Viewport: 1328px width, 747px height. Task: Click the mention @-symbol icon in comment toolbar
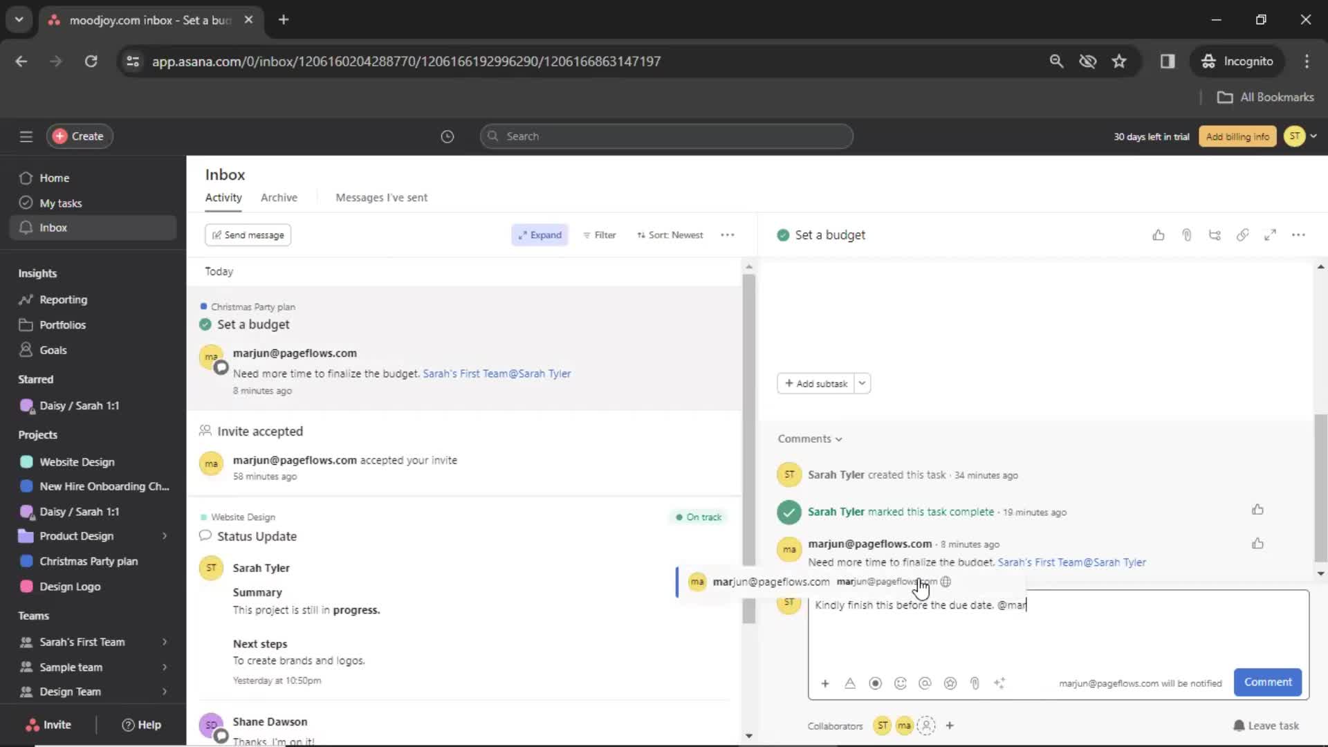pos(924,682)
